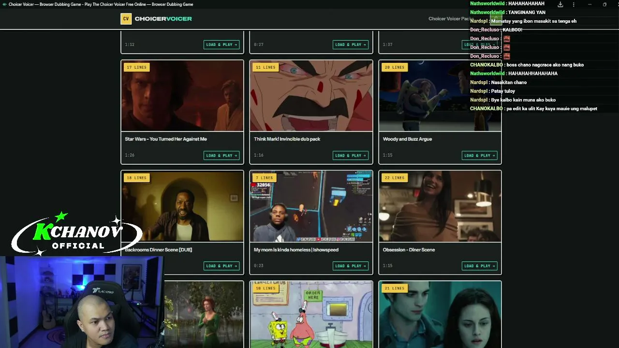The width and height of the screenshot is (619, 348).
Task: Load and play the 0:27 clip
Action: click(351, 44)
